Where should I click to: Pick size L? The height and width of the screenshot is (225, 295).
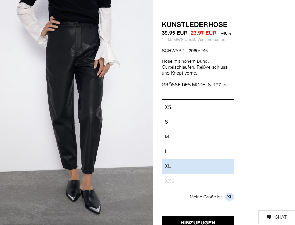198,151
